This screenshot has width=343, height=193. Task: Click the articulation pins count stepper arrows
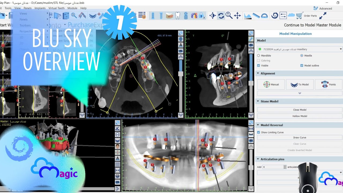click(285, 167)
